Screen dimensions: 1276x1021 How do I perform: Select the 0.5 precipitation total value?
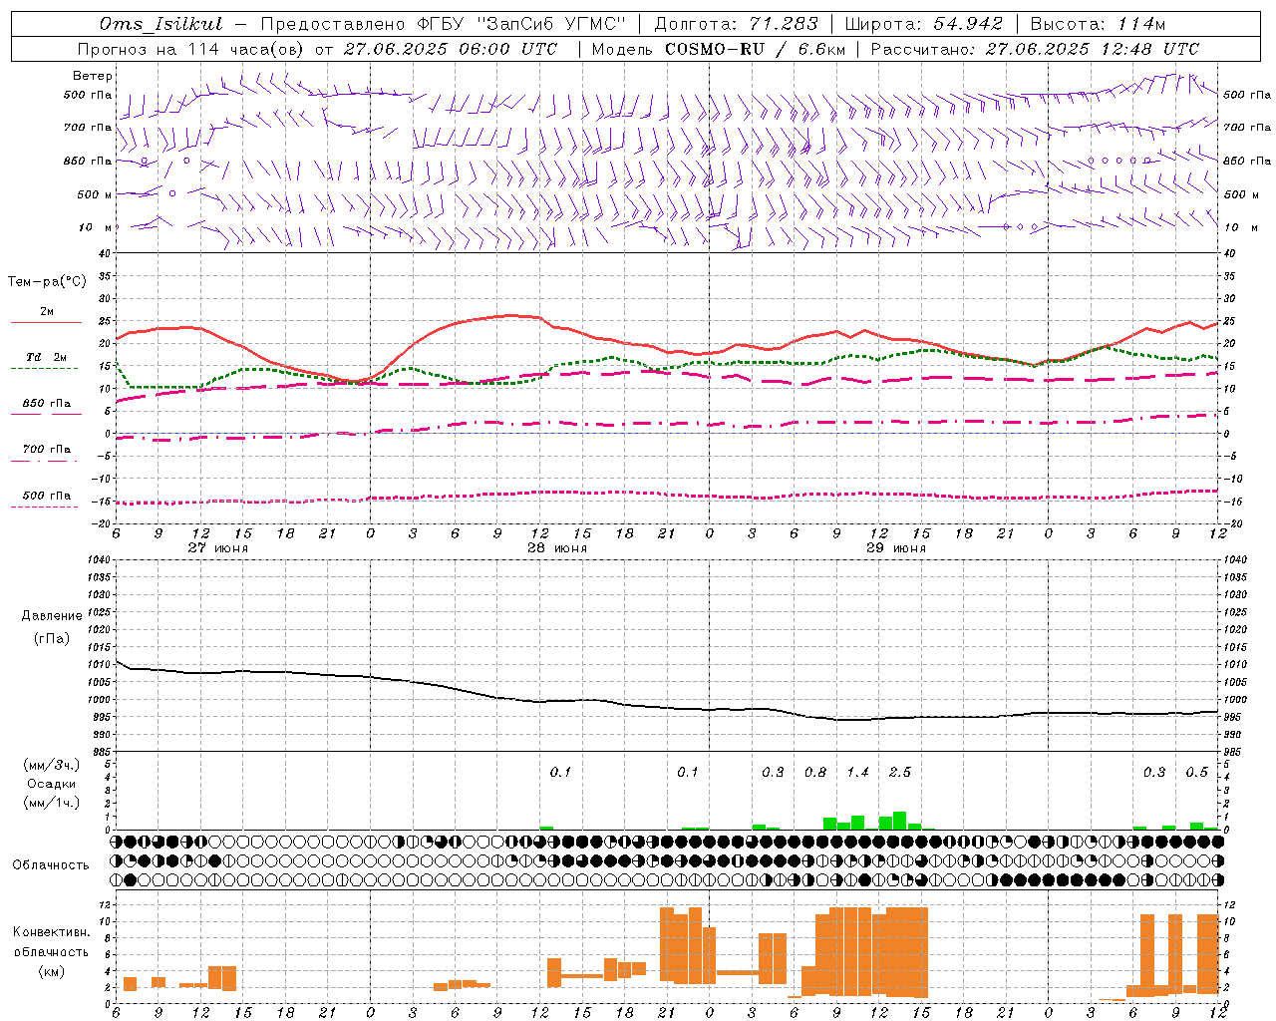pyautogui.click(x=1196, y=772)
